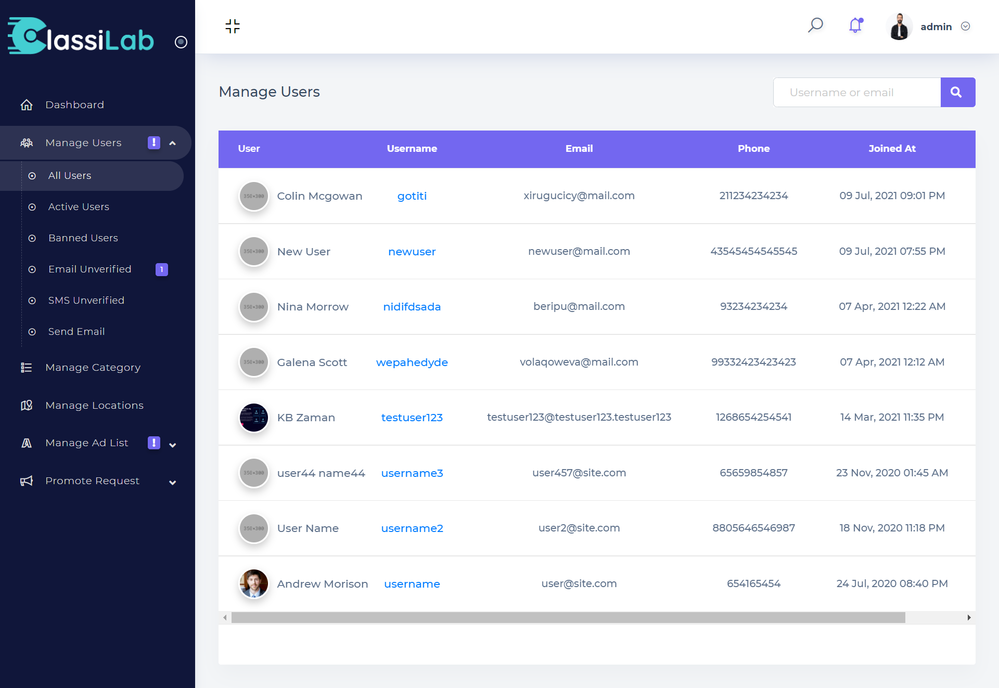Click the Manage Category list icon
999x688 pixels.
tap(27, 368)
